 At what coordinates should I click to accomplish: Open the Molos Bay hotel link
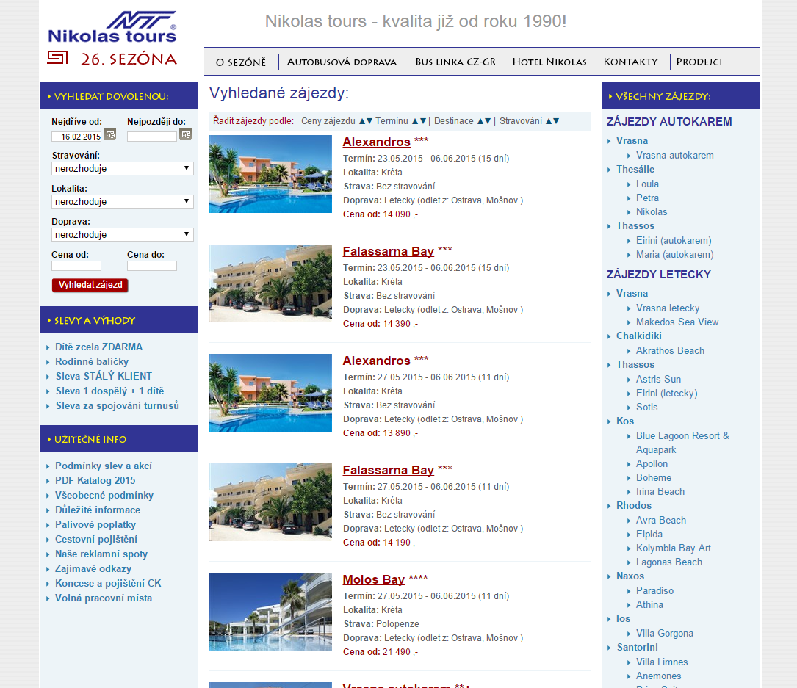pos(374,579)
